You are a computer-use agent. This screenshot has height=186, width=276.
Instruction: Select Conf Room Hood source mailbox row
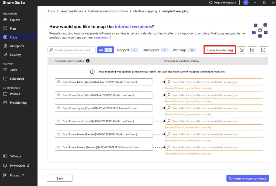tap(104, 121)
